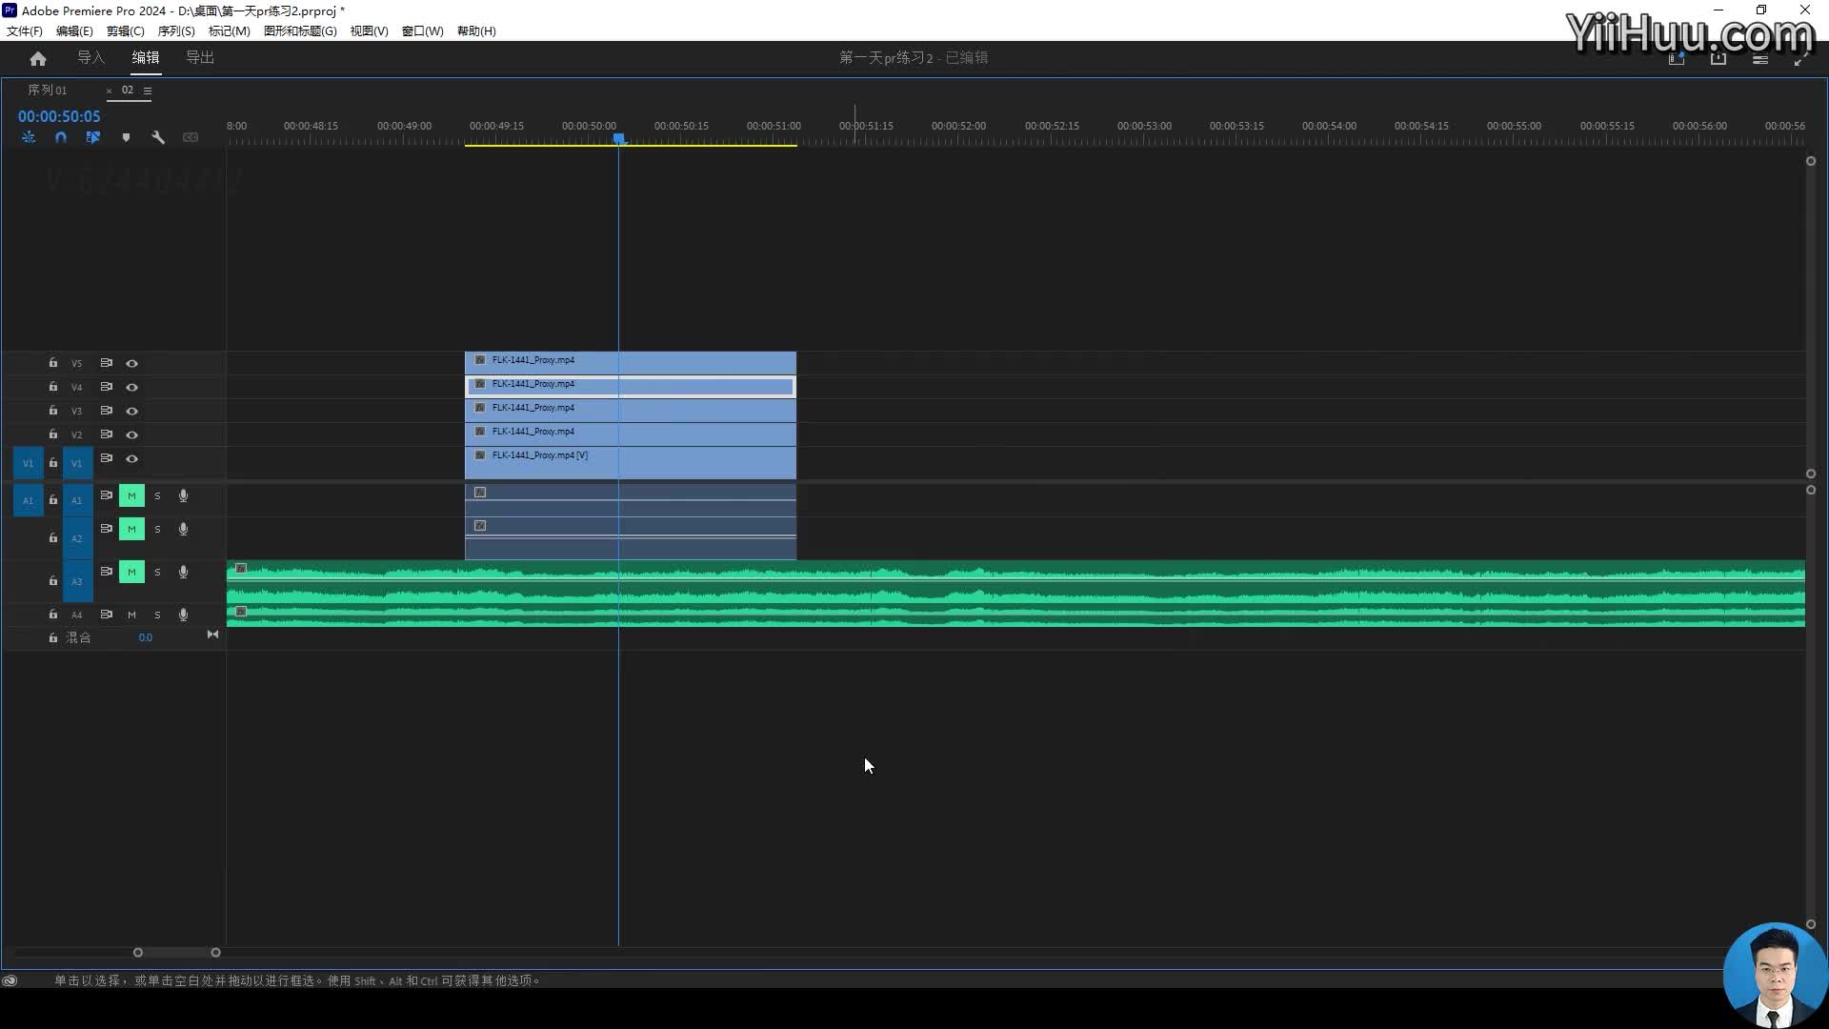Hide track V3 output eye
The height and width of the screenshot is (1029, 1829).
pos(132,411)
